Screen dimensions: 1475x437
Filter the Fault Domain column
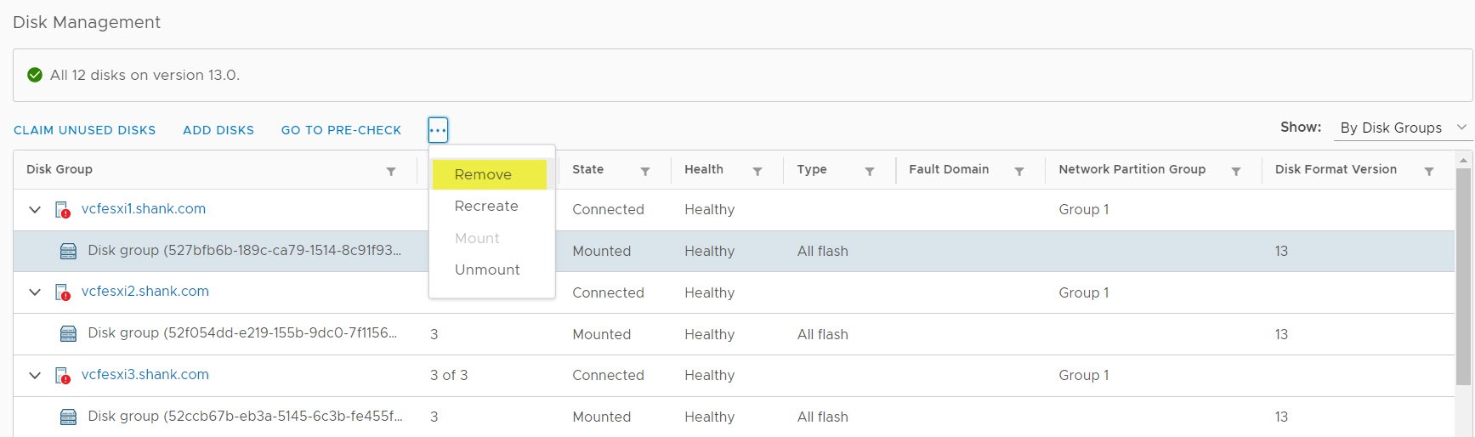point(1018,171)
